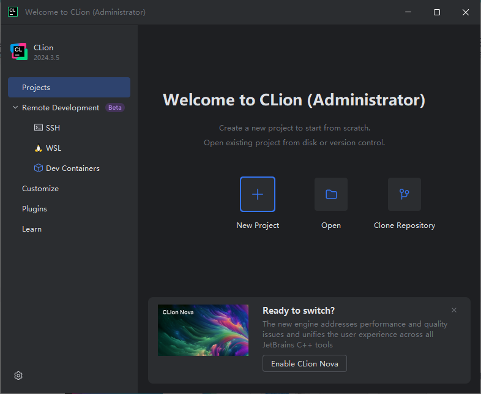Click the Clone Repository branch icon

point(405,194)
